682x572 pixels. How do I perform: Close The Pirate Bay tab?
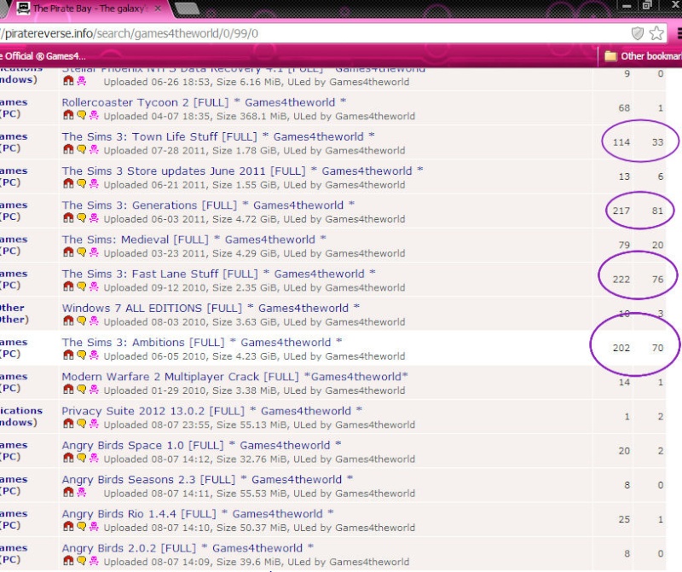click(158, 9)
